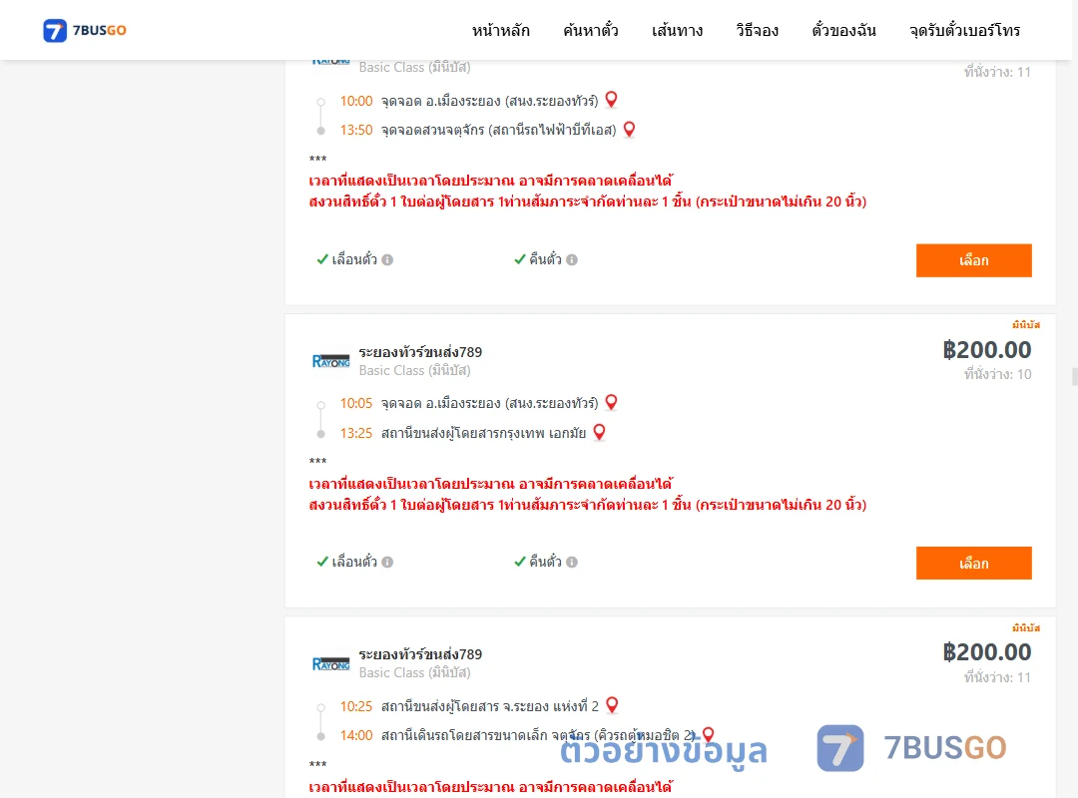Open map pin for 10:05 departure stop

pos(611,402)
